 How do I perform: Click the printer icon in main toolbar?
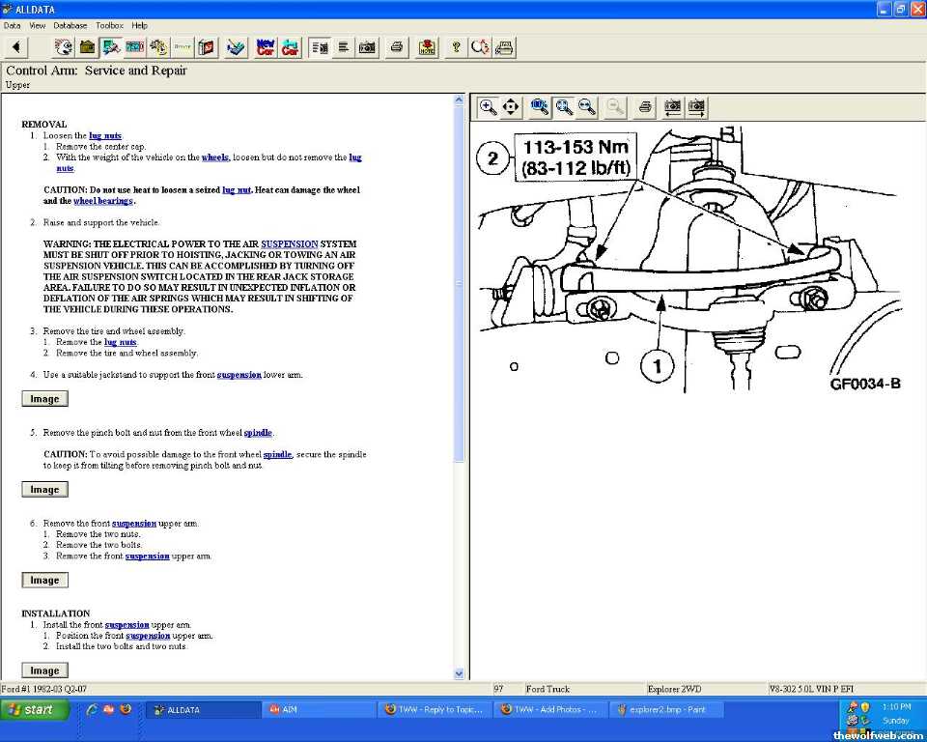click(396, 46)
